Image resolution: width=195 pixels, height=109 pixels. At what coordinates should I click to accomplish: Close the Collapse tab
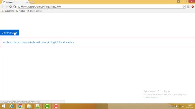coord(27,2)
